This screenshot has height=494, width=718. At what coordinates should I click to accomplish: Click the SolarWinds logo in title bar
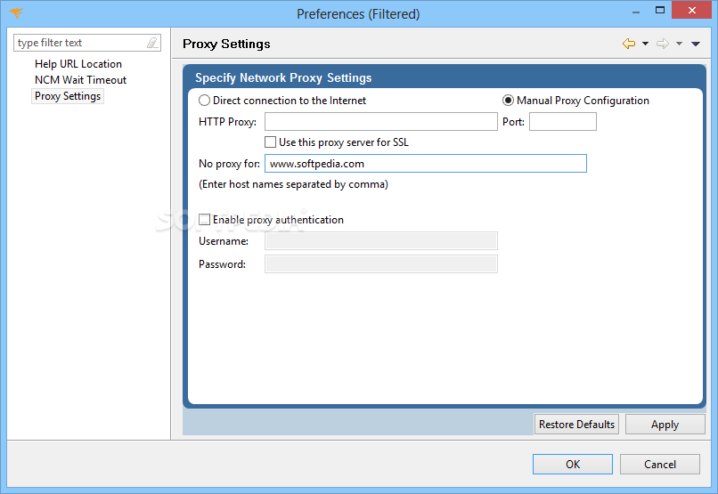click(x=16, y=13)
